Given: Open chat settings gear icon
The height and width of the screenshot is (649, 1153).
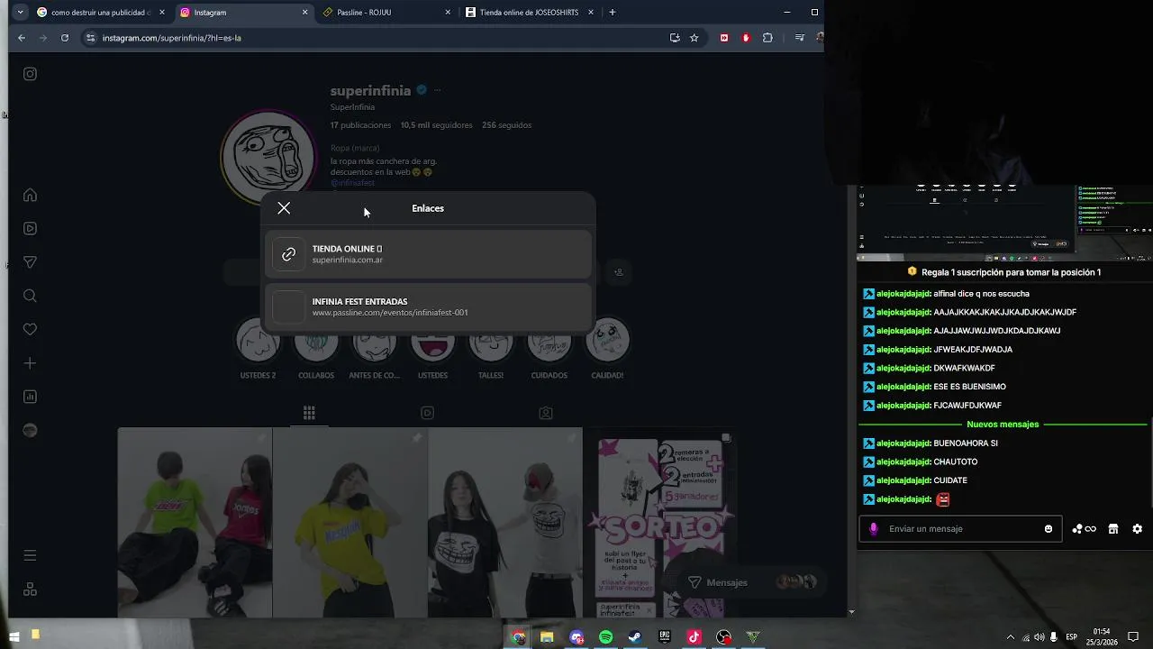Looking at the screenshot, I should 1137,529.
